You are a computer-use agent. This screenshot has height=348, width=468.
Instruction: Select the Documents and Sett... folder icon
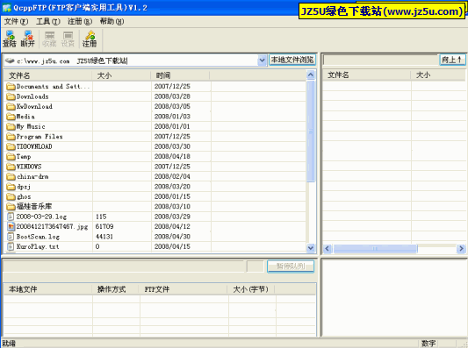(11, 87)
